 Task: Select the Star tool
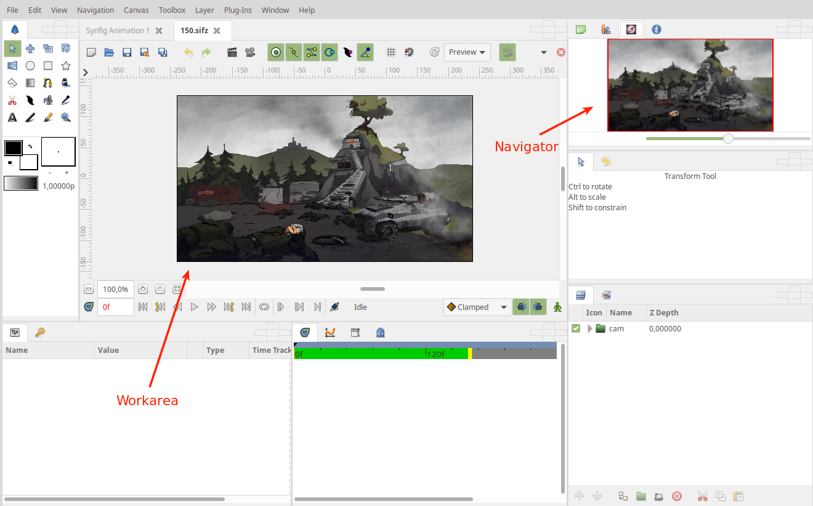[66, 65]
